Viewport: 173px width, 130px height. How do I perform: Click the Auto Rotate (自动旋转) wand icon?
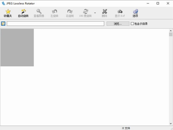[24, 11]
